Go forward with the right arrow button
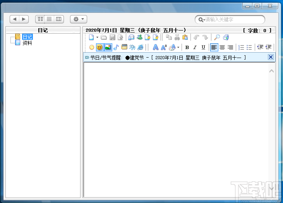The image size is (283, 203). coord(24,19)
